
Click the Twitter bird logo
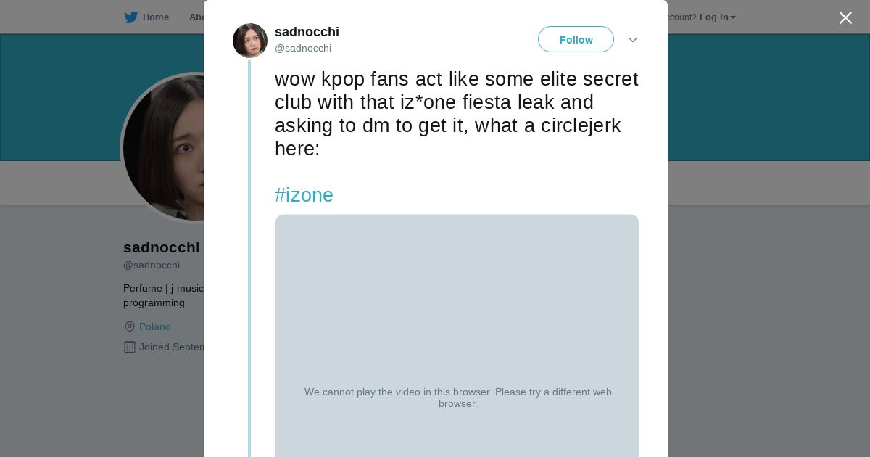[130, 17]
